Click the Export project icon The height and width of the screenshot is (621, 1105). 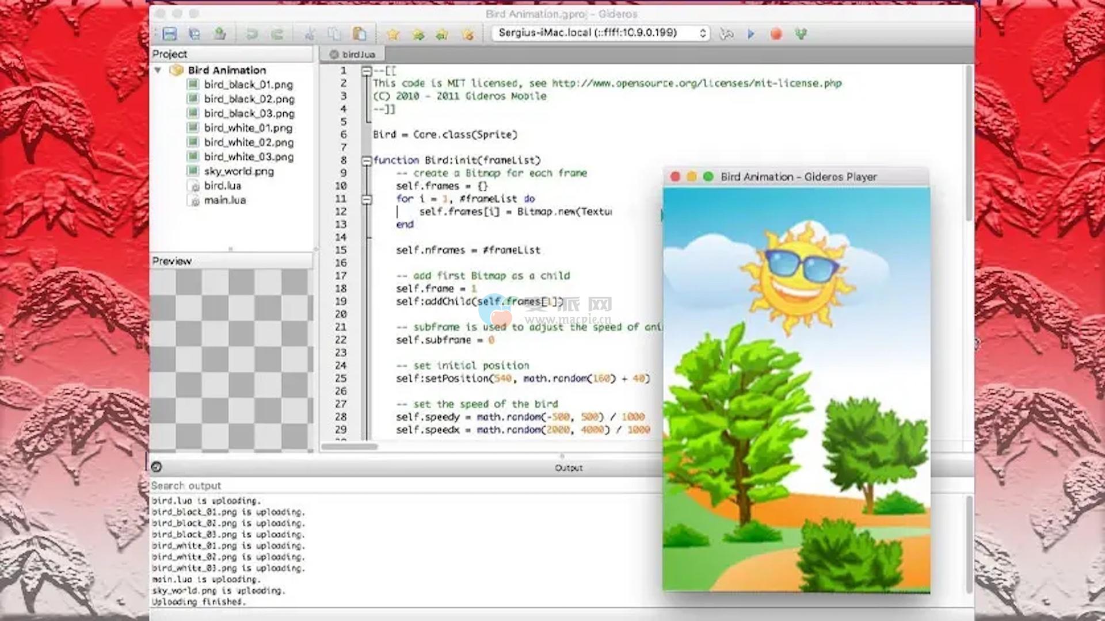tap(220, 34)
